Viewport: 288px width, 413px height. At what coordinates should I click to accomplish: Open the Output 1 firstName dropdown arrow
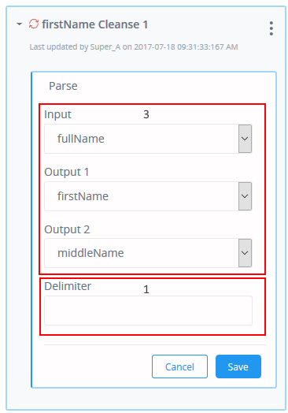245,196
